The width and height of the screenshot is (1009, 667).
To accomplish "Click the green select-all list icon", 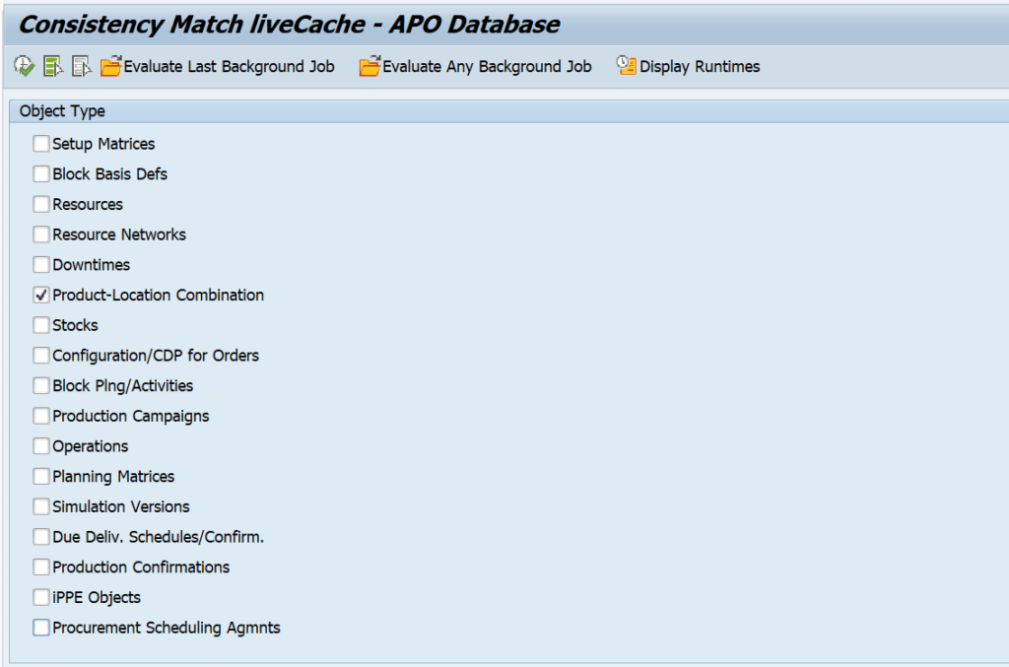I will [x=52, y=66].
